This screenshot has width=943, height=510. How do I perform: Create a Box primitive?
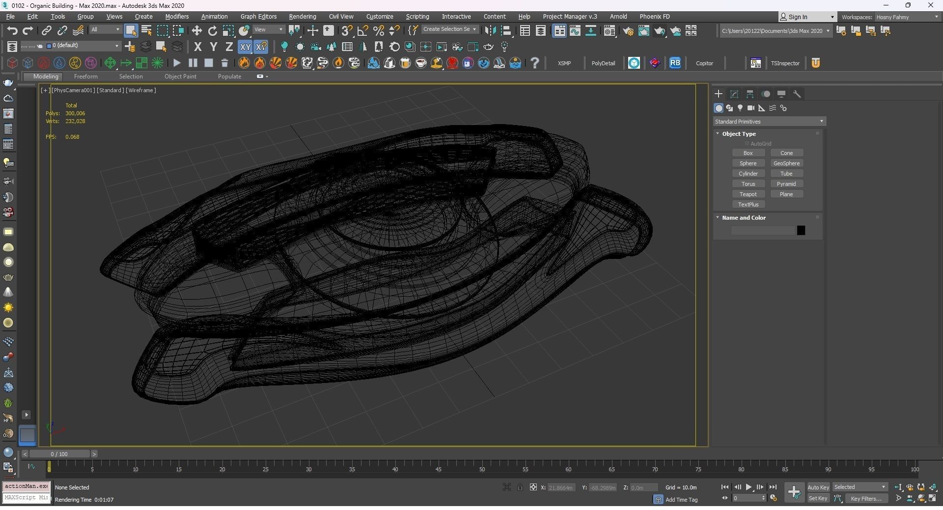(x=748, y=153)
